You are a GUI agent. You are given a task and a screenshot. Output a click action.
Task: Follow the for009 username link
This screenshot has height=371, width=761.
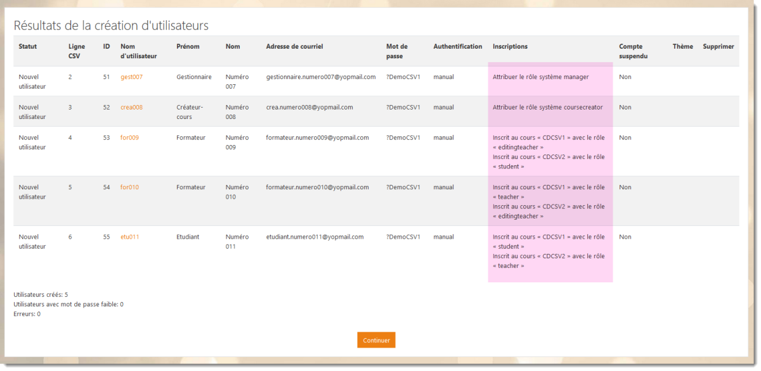click(129, 138)
